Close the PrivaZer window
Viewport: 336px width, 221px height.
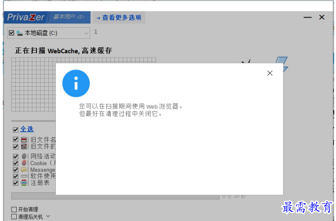click(321, 17)
